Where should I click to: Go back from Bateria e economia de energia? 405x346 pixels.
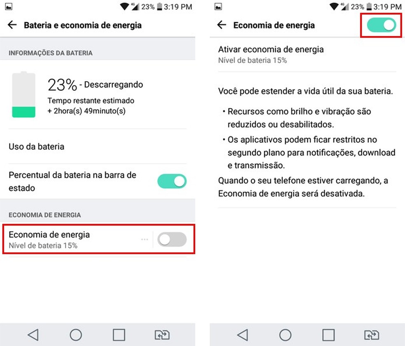tap(12, 25)
